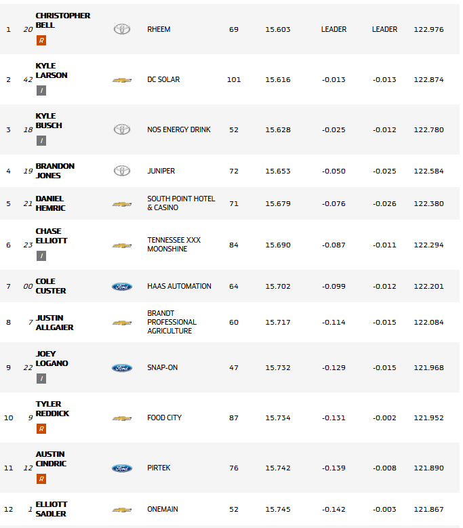Click the gray I badge under Kyle Busch
Image resolution: width=463 pixels, height=528 pixels.
[41, 140]
